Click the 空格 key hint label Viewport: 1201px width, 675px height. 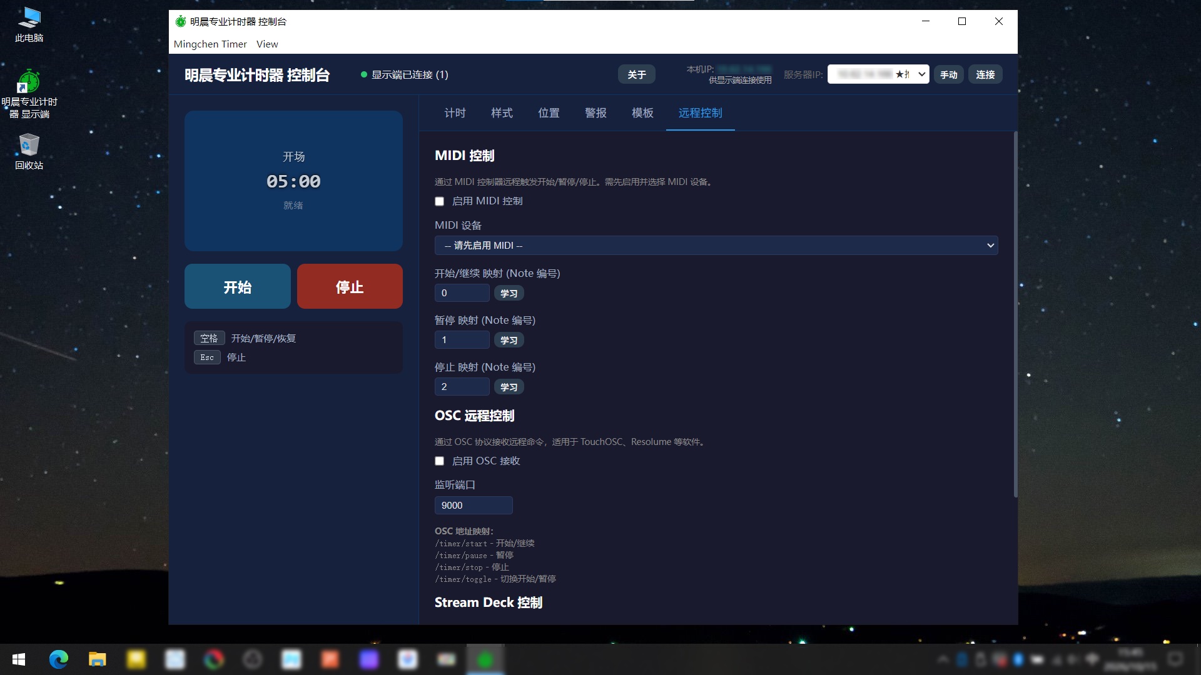[x=209, y=338]
